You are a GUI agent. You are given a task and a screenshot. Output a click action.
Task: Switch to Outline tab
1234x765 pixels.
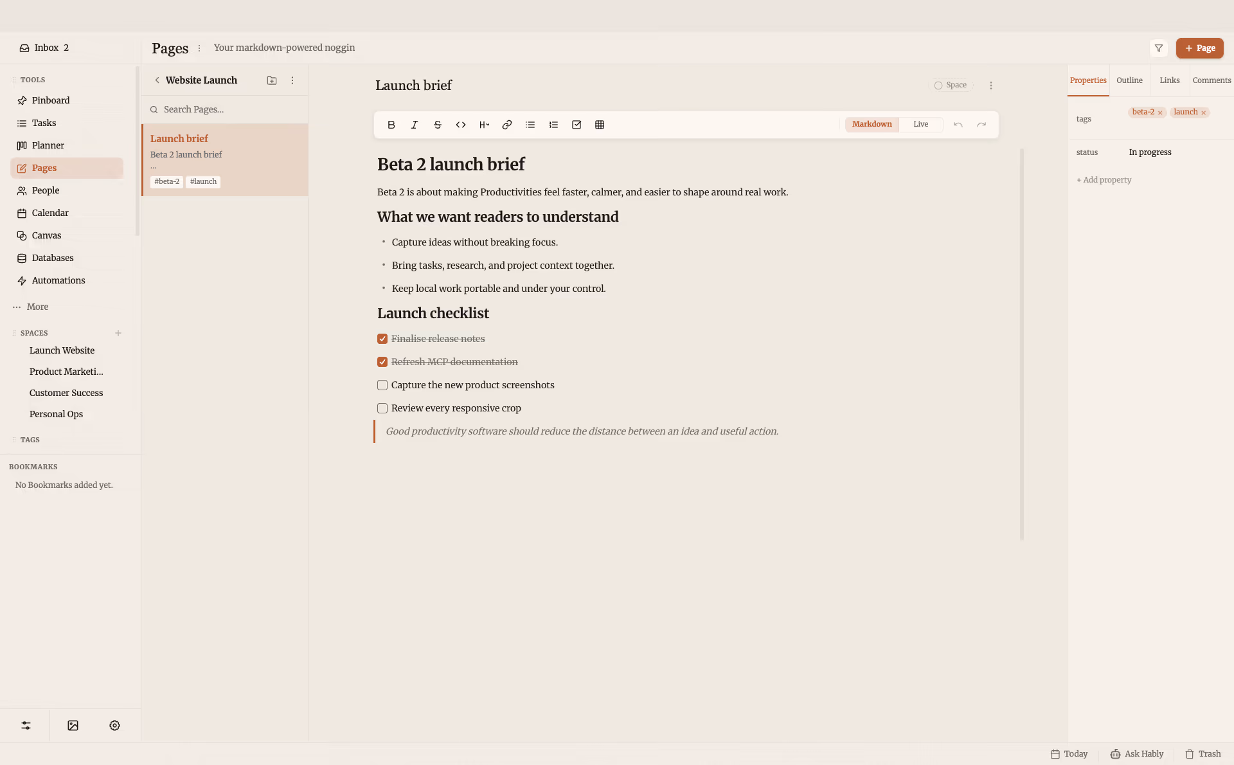(x=1129, y=80)
